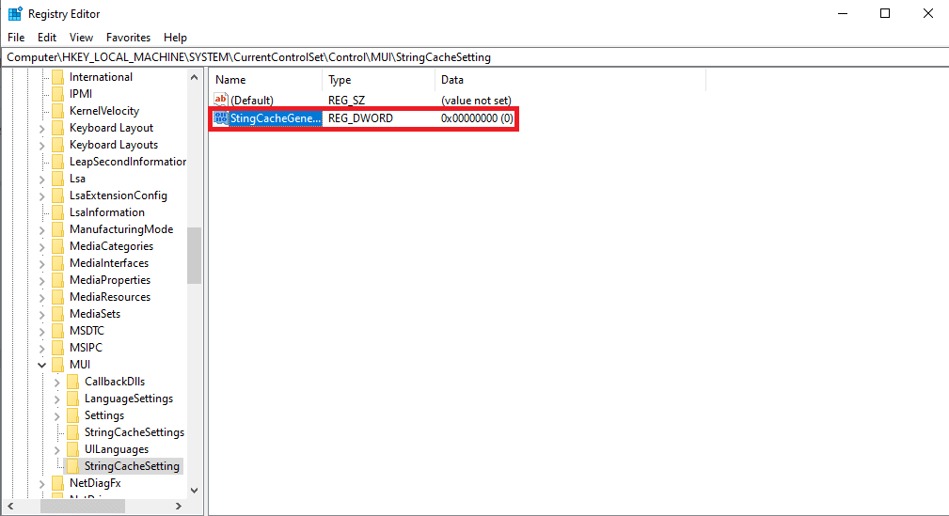Click the tree horizontal scrollbar thumb

coord(83,506)
